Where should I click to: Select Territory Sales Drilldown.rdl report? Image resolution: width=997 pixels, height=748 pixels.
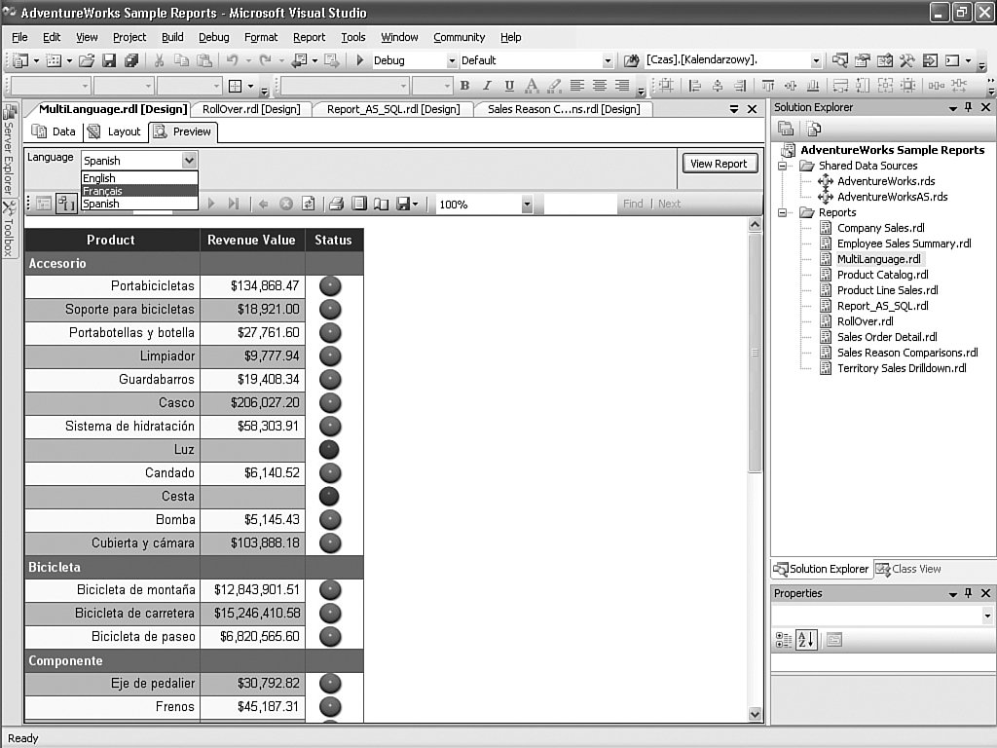coord(902,368)
